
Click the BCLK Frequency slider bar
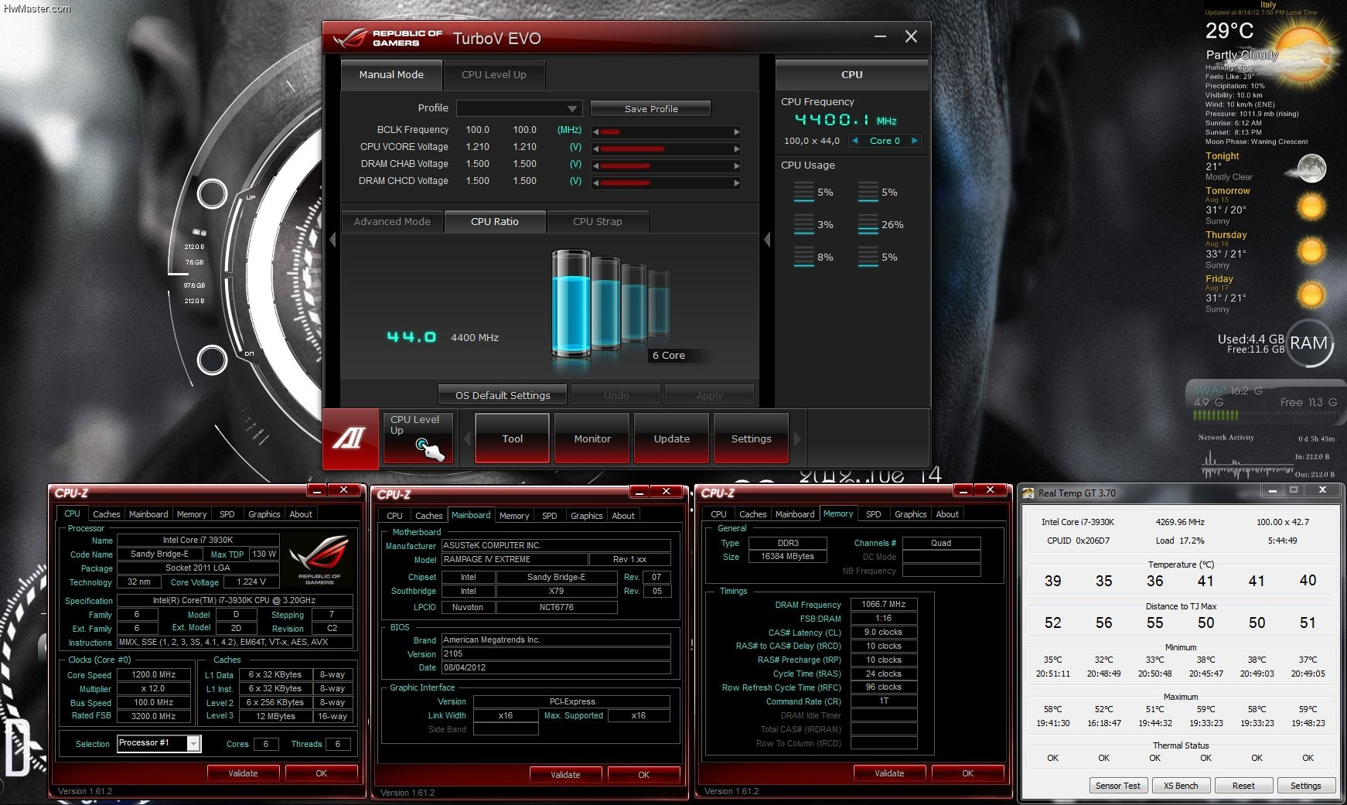[x=666, y=131]
